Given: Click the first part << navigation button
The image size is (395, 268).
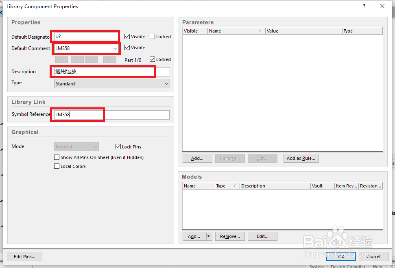Looking at the screenshot, I should point(62,60).
